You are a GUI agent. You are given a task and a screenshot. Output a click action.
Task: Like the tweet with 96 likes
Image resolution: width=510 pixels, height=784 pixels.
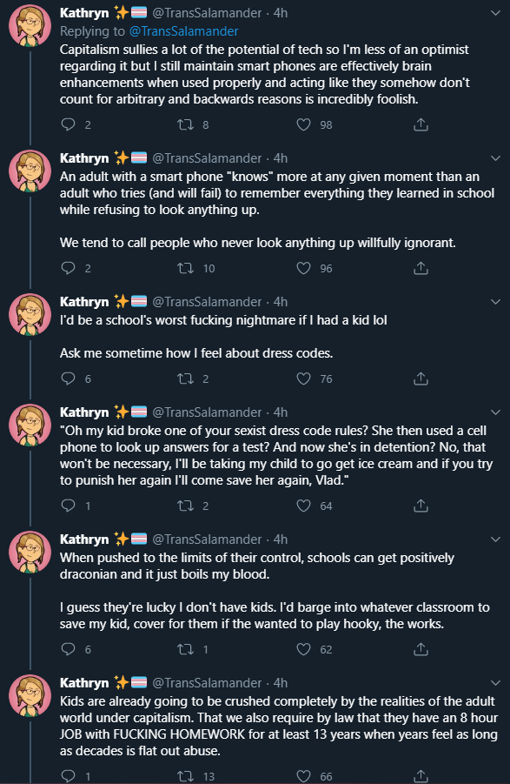304,268
